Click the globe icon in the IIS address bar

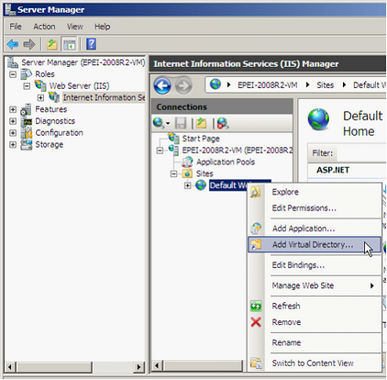coord(216,84)
